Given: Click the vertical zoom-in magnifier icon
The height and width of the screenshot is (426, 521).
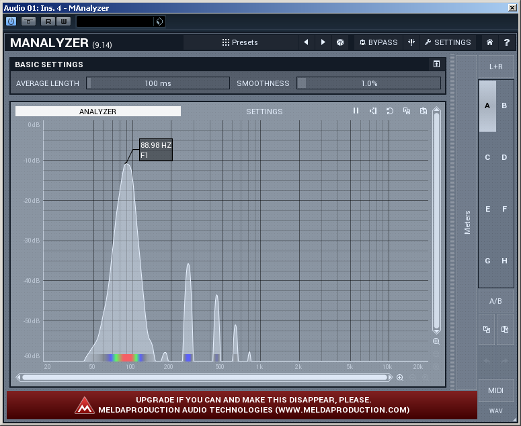Looking at the screenshot, I should click(436, 341).
